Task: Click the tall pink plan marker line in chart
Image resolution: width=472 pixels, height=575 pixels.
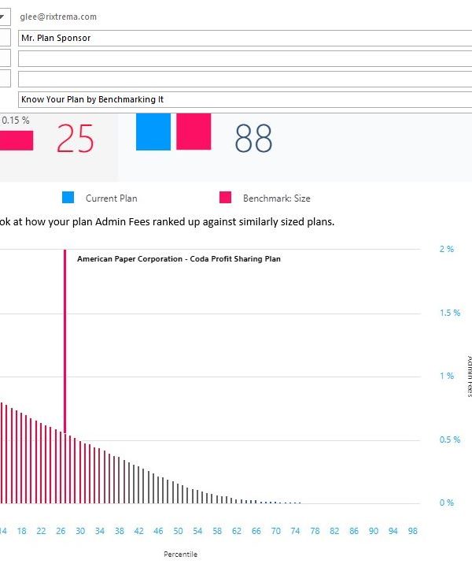Action: click(x=65, y=339)
